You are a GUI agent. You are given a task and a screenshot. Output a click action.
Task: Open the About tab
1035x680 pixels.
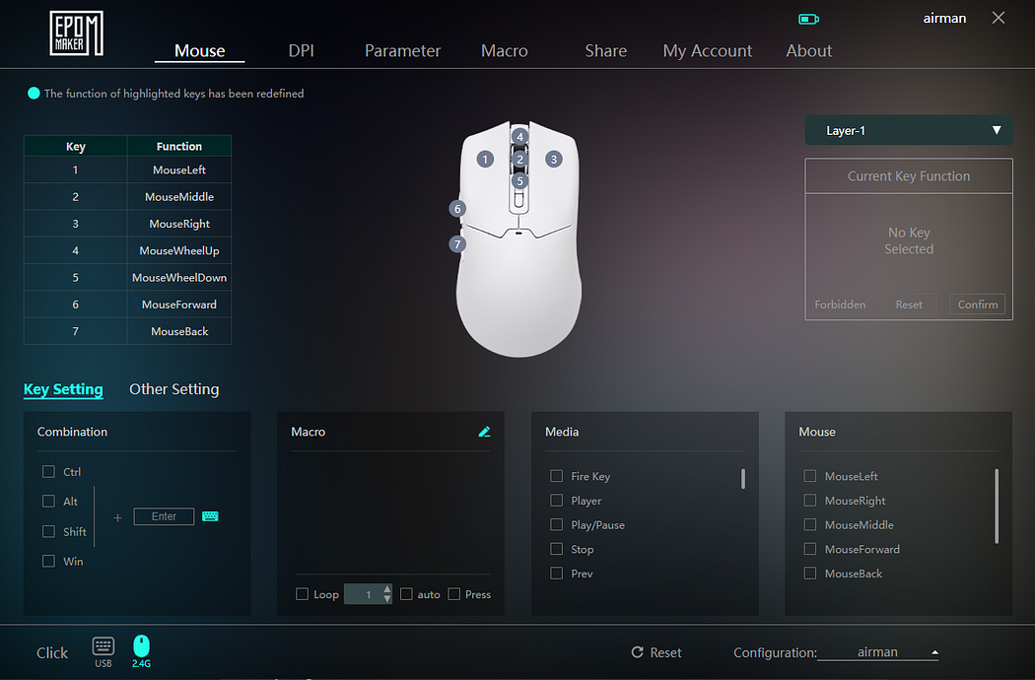808,51
